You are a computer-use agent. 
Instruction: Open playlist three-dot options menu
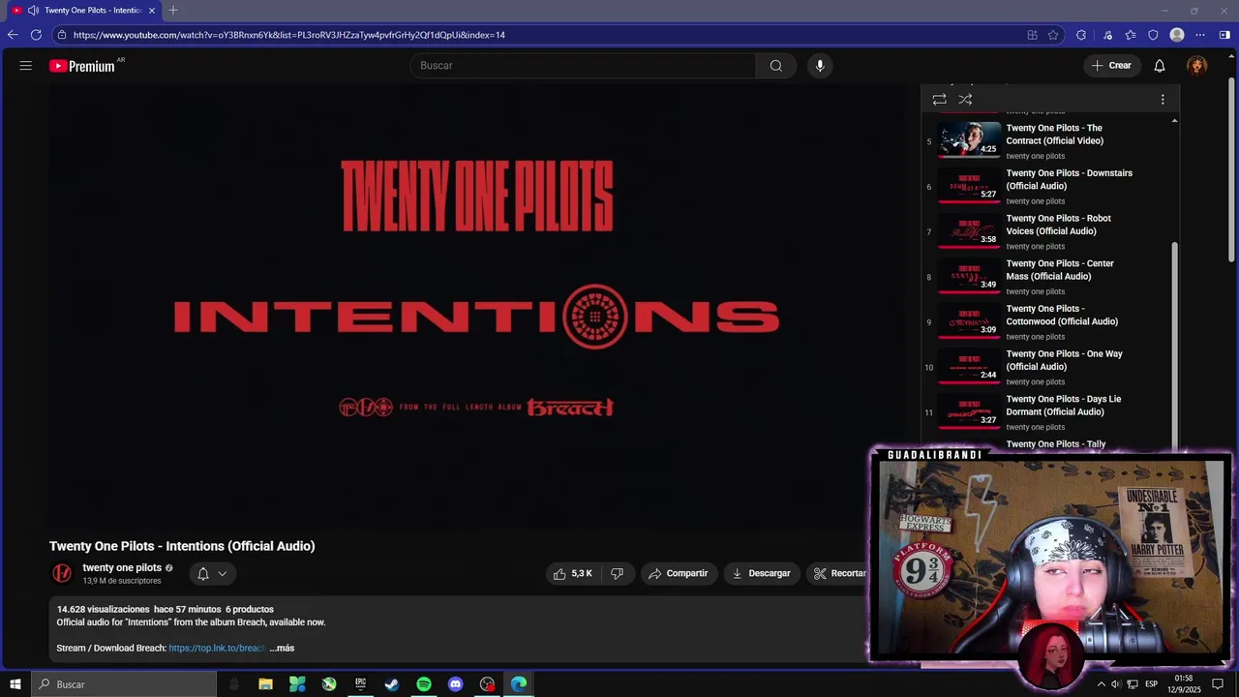1163,100
